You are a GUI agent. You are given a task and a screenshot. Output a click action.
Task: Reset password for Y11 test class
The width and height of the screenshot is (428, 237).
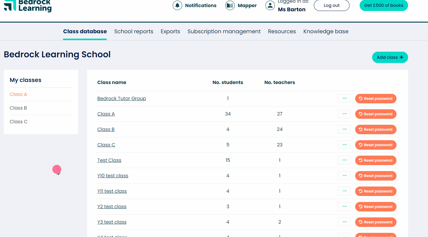pos(376,191)
